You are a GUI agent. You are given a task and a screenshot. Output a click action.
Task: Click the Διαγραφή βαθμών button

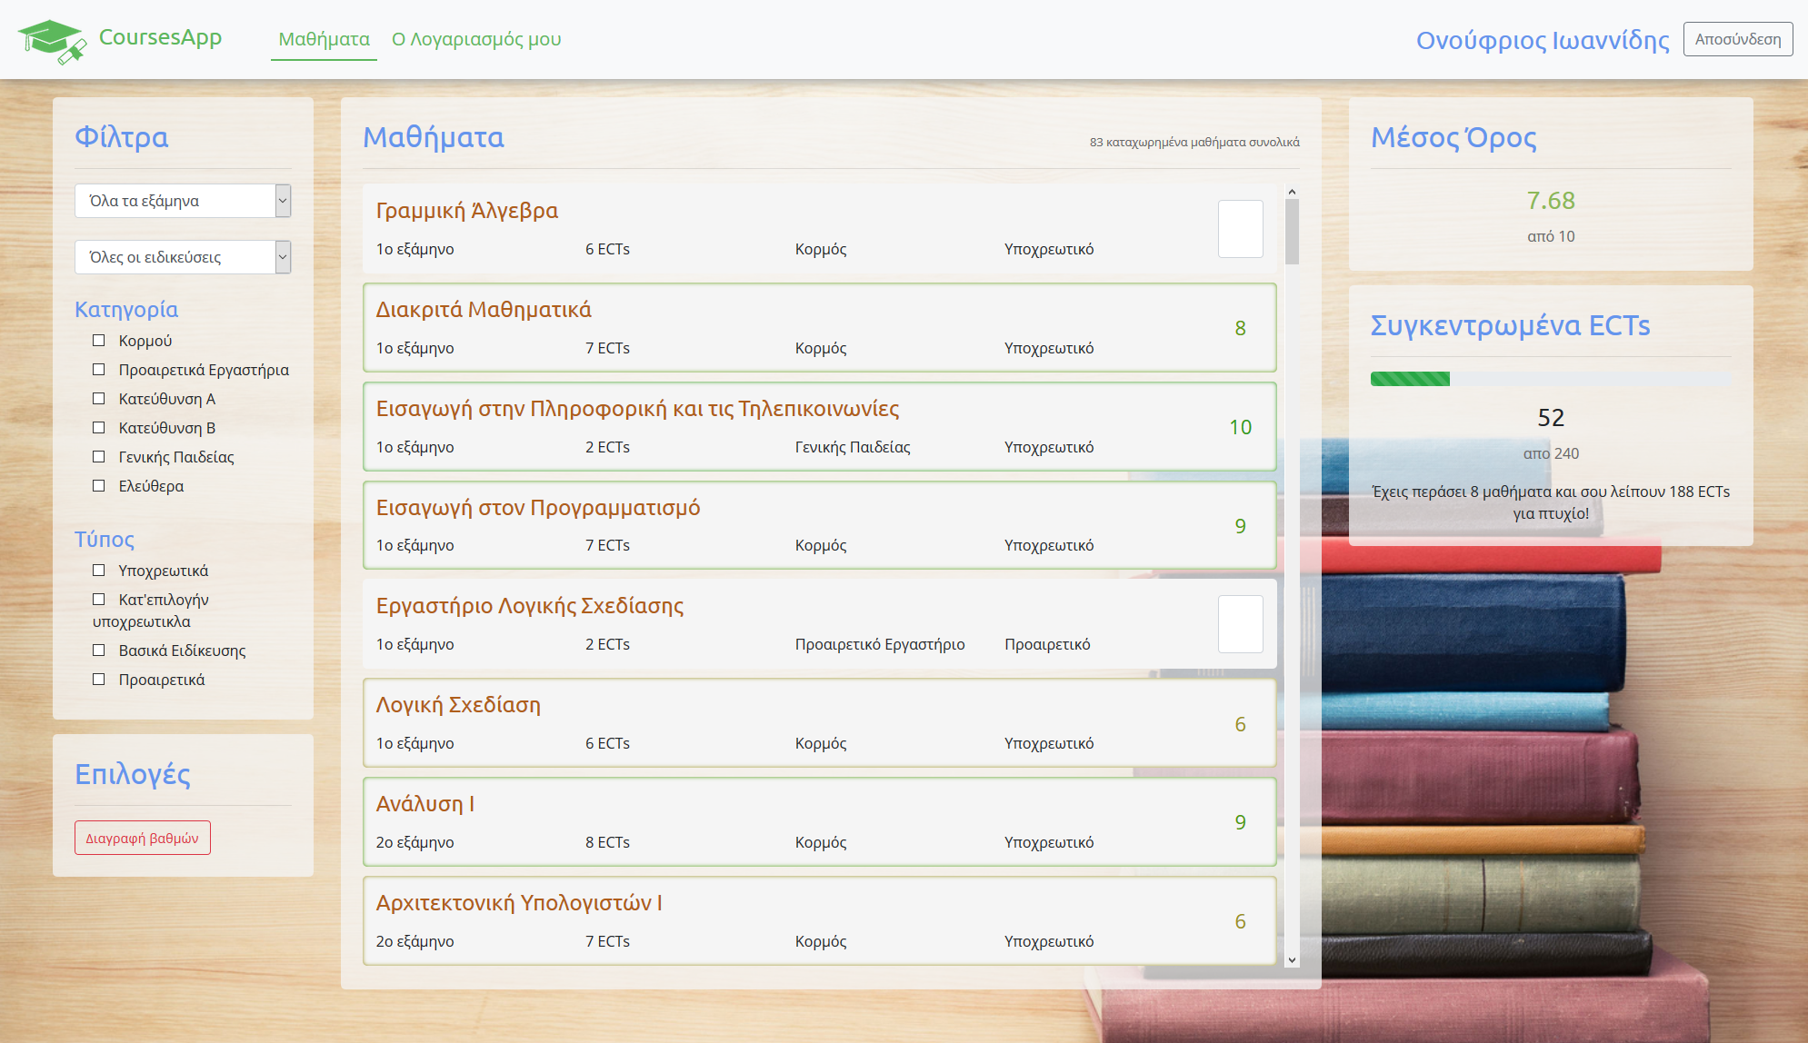click(143, 838)
